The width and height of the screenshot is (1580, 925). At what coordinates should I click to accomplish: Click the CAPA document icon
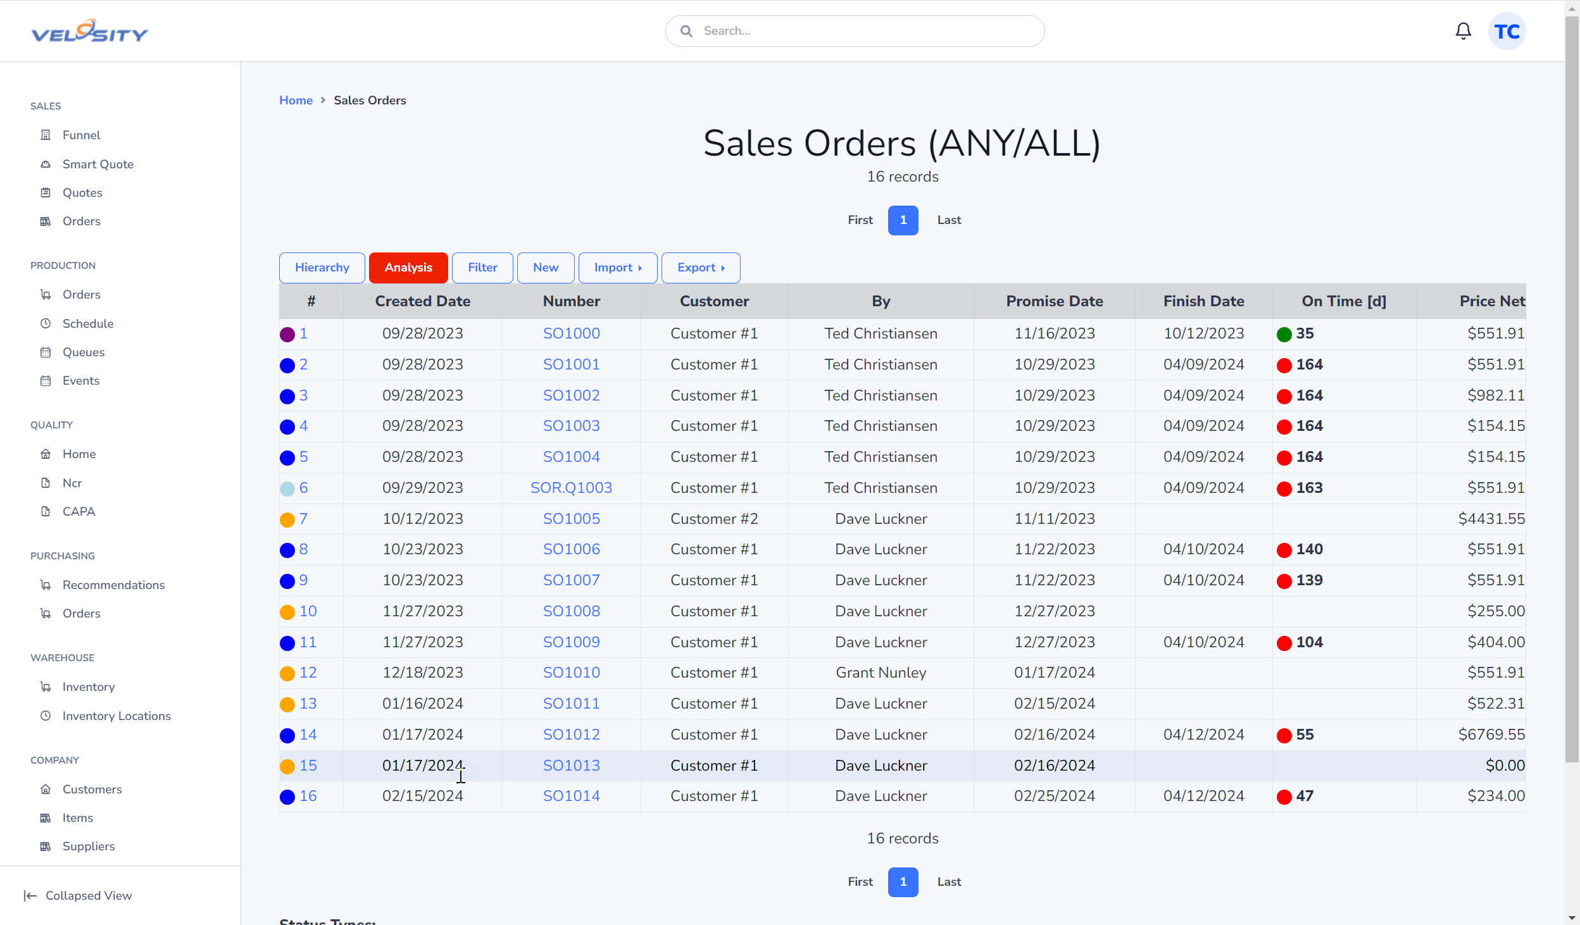click(46, 511)
